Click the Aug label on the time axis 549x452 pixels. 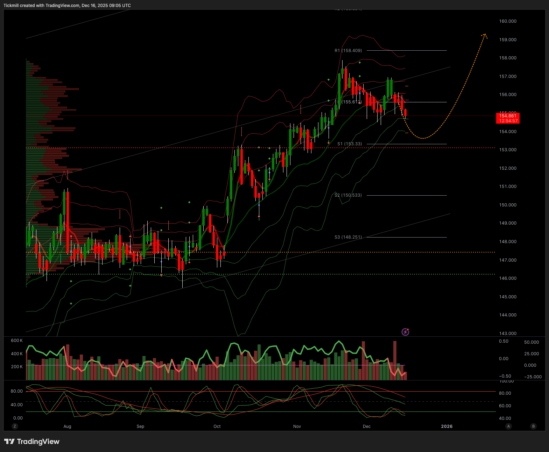(67, 426)
